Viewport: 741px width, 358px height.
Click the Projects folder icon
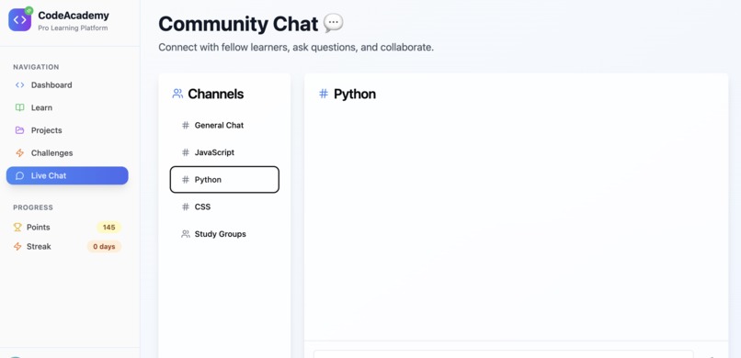click(x=20, y=130)
